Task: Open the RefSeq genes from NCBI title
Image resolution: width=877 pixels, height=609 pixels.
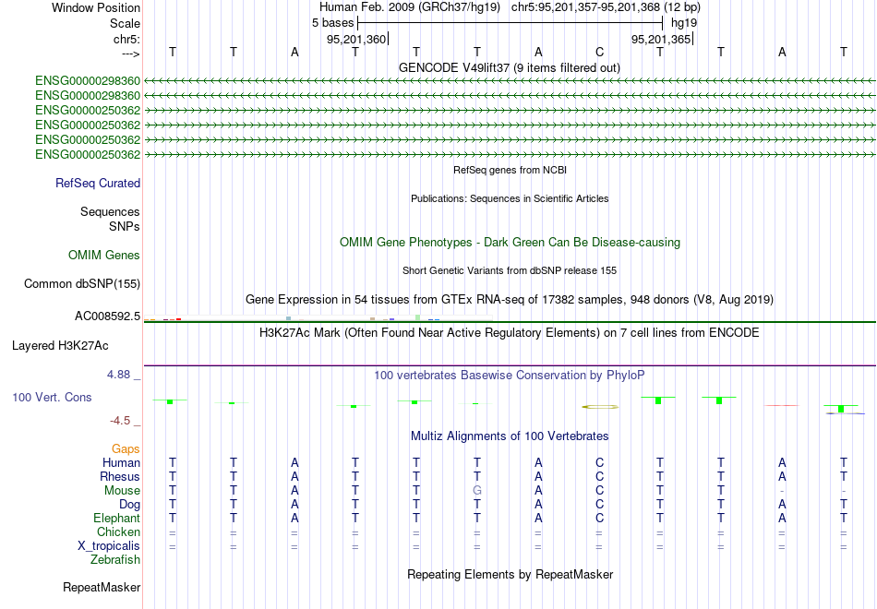Action: [x=510, y=170]
